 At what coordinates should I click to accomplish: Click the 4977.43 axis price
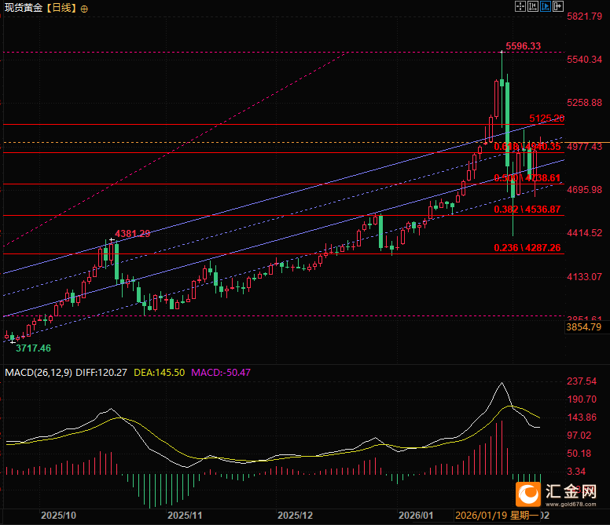click(x=584, y=147)
